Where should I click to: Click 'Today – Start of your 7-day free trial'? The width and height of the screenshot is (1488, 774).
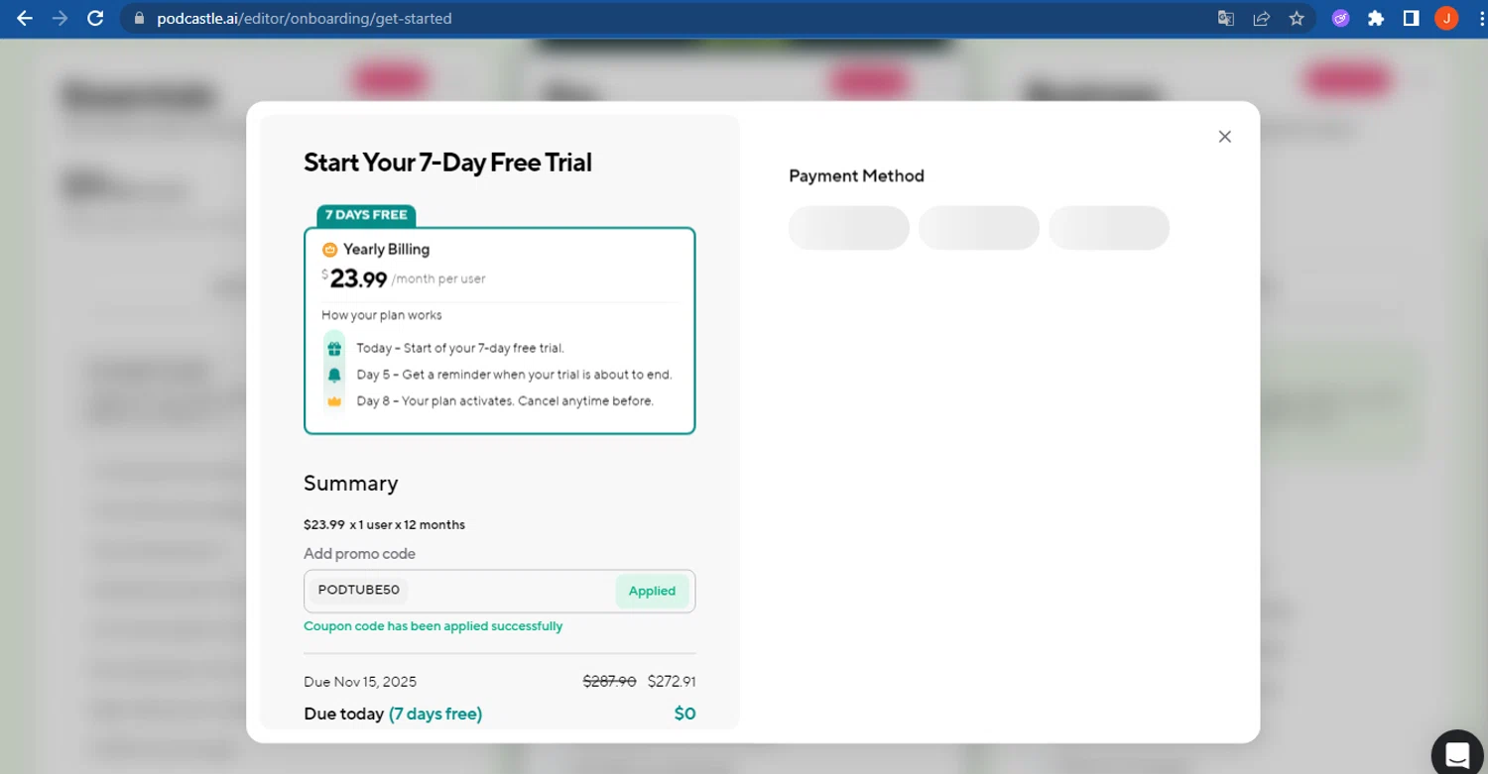(460, 348)
